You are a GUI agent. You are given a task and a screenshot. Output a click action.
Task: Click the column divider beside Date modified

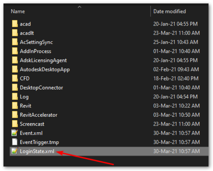pyautogui.click(x=151, y=11)
